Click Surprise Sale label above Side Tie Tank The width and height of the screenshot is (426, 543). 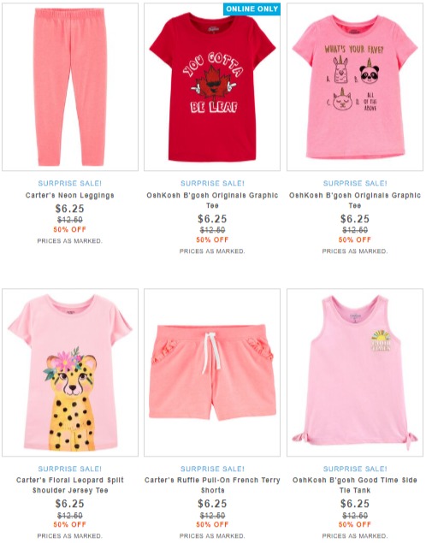coord(355,469)
